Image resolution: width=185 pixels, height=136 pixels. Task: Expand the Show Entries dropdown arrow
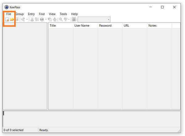pos(69,19)
